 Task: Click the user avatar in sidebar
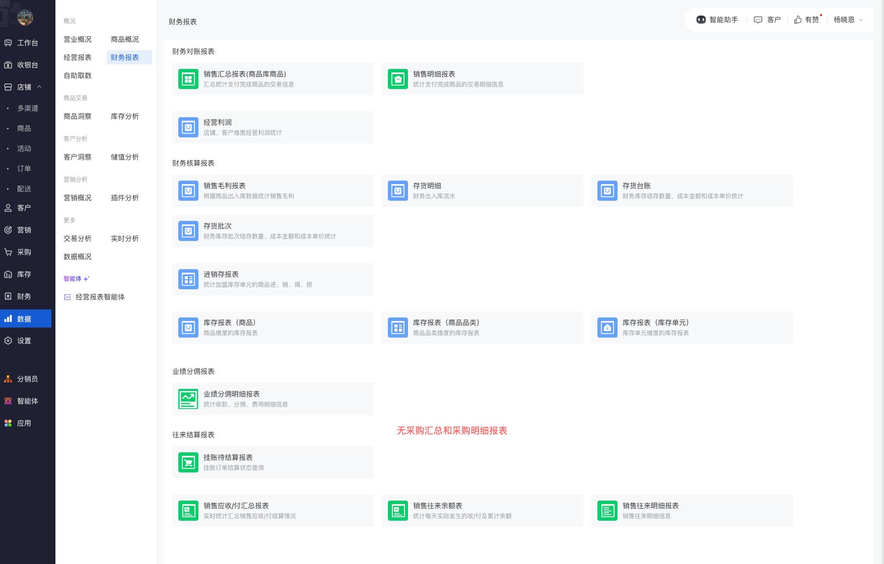point(25,18)
